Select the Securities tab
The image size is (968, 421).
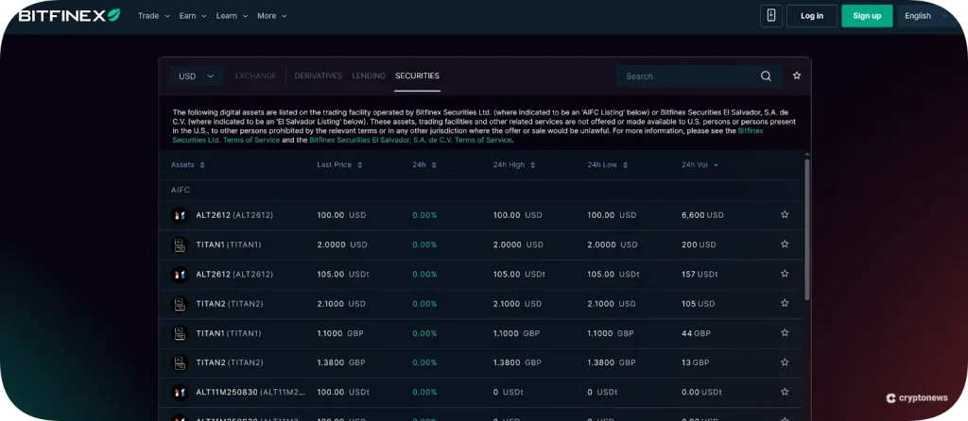pos(417,76)
